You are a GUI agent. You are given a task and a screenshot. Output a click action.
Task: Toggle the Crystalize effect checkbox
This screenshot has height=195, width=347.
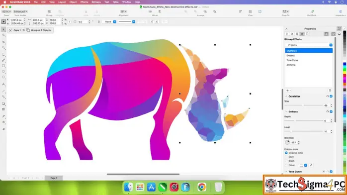click(x=331, y=97)
